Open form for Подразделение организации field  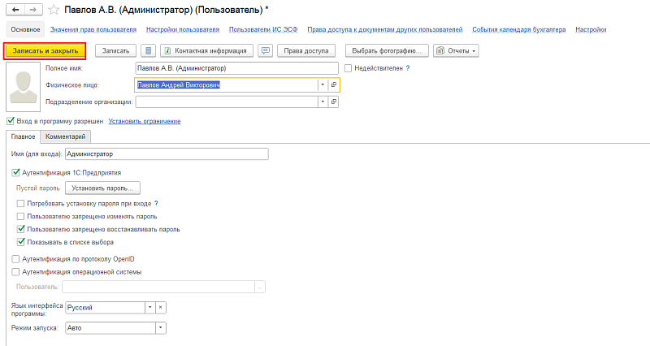point(333,102)
